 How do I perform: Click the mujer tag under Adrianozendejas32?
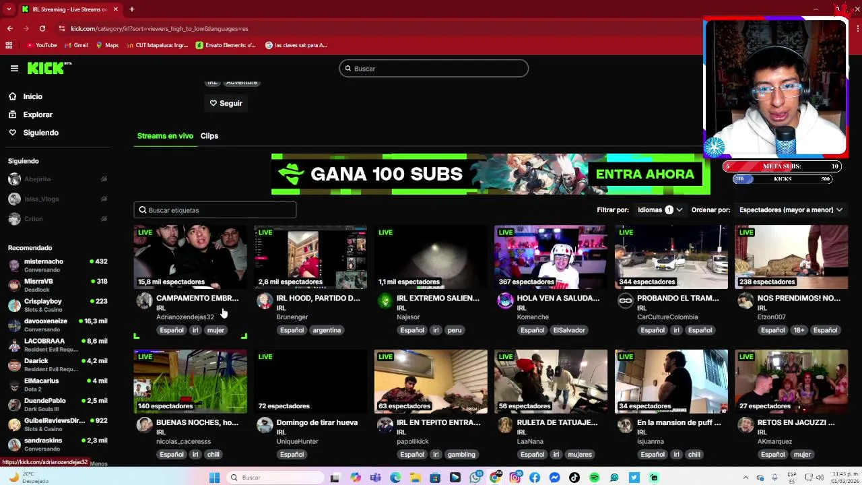pyautogui.click(x=215, y=330)
